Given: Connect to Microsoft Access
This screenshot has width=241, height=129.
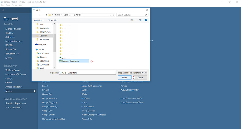Looking at the screenshot, I should pyautogui.click(x=14, y=41).
